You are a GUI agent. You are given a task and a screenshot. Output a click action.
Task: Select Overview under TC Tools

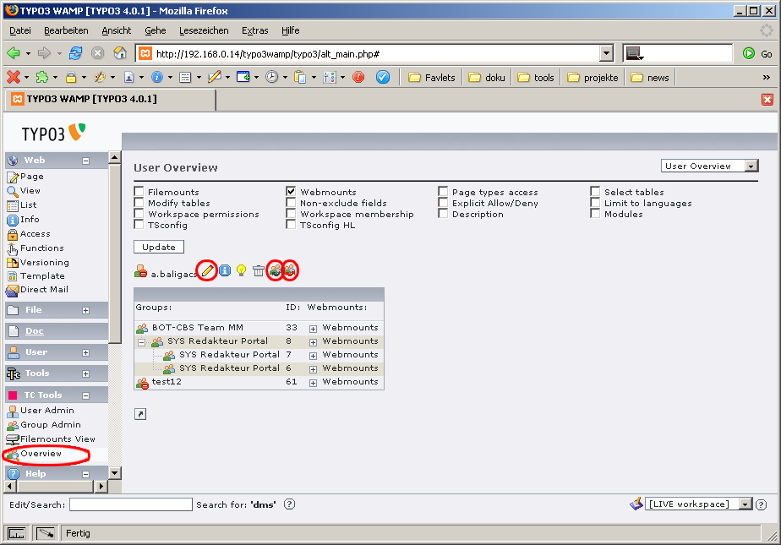click(x=41, y=454)
